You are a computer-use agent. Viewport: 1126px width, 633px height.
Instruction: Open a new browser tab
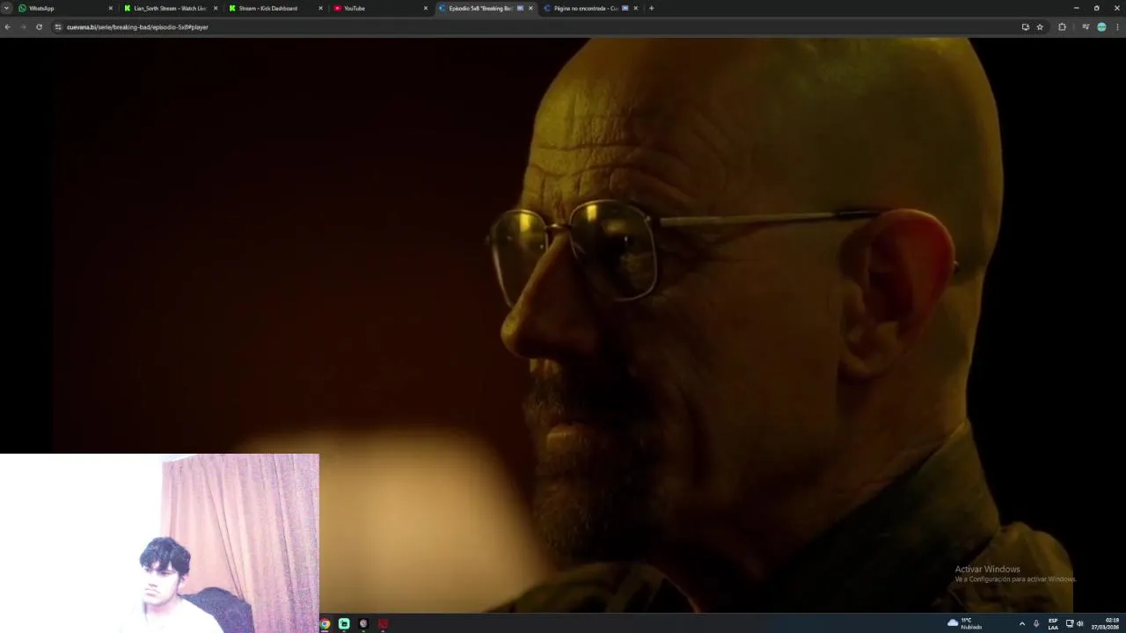651,8
